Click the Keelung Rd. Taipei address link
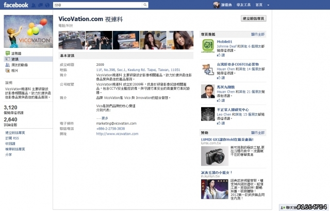This screenshot has width=330, height=211. coord(138,69)
